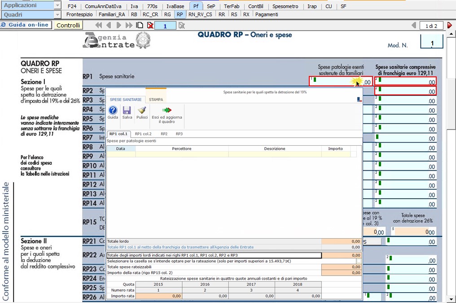Switch to SPESE SANITARIE ribbon tab
456x303 pixels.
(126, 99)
